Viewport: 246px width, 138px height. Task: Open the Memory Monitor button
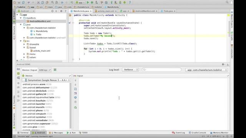click(219, 133)
